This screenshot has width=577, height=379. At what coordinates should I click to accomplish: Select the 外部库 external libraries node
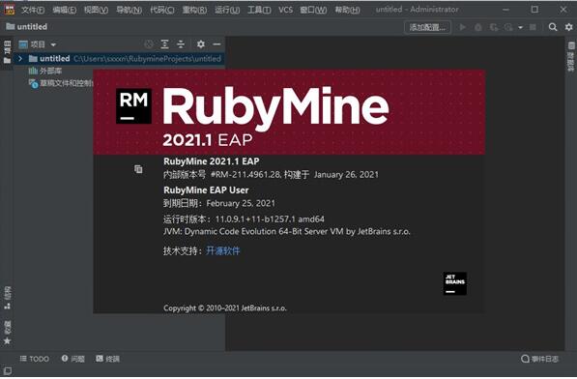[x=44, y=71]
